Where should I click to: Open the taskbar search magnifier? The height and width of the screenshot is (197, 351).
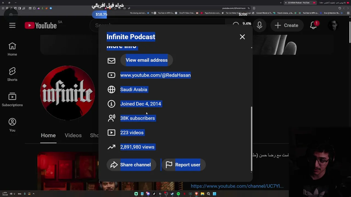click(208, 194)
